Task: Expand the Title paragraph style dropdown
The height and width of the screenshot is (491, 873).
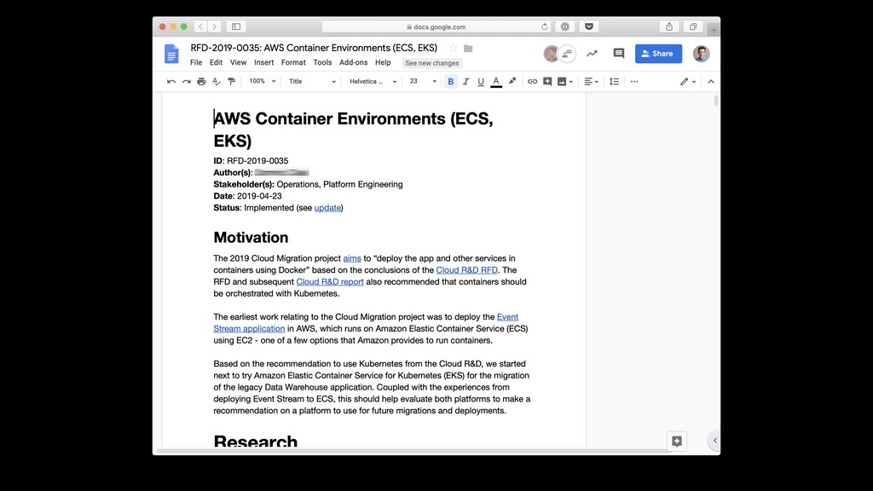Action: [312, 82]
